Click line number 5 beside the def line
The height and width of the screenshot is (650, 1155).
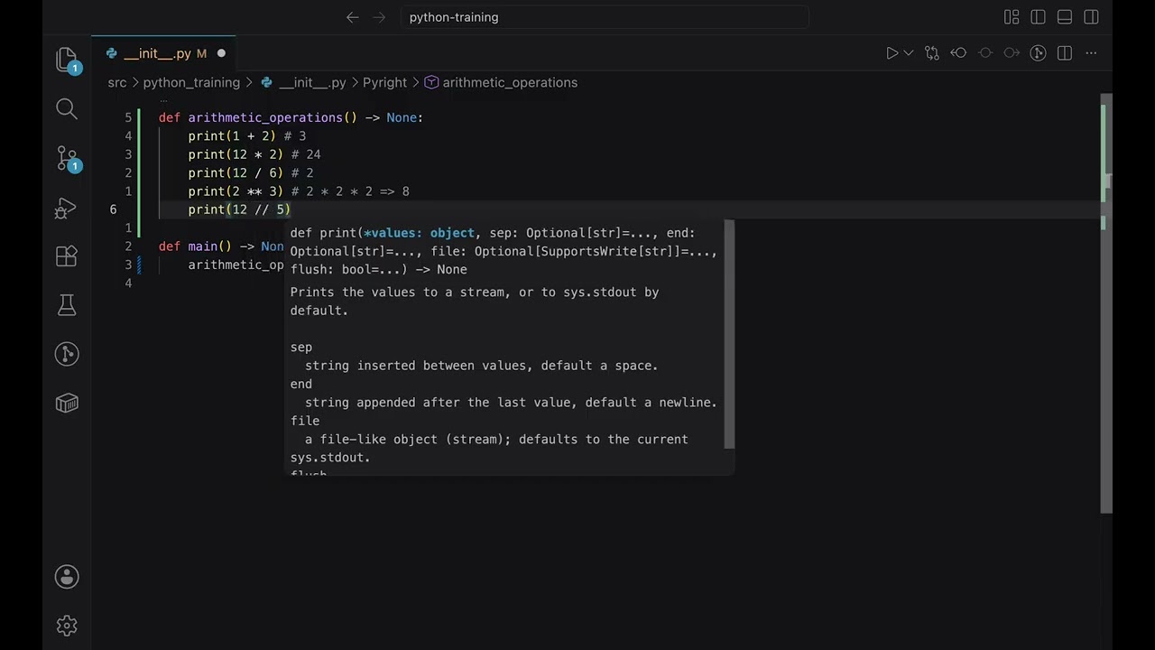(x=128, y=117)
